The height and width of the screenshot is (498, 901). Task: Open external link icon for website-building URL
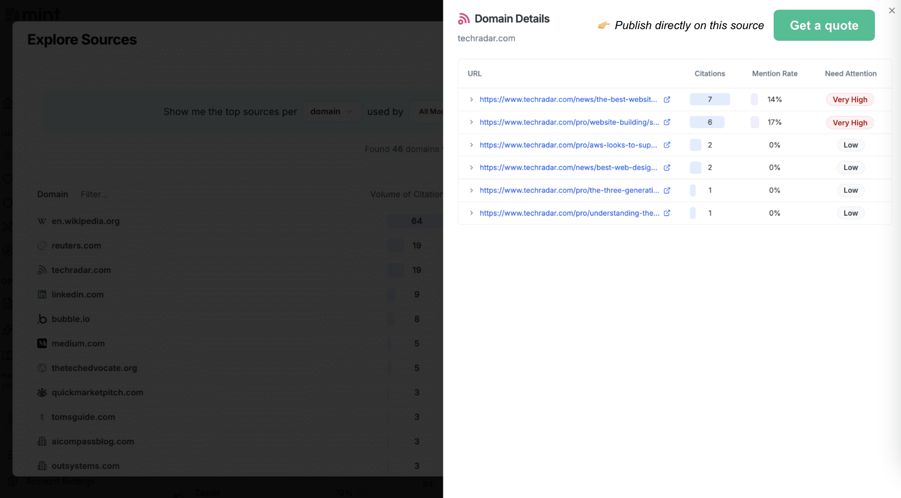pos(667,122)
